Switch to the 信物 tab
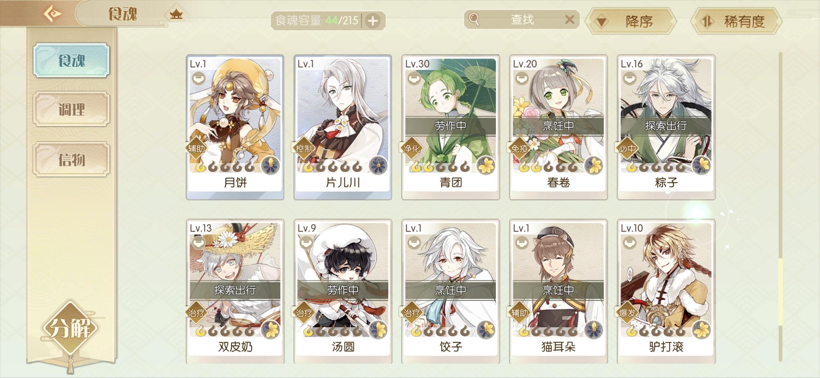Viewport: 820px width, 378px height. (x=71, y=160)
